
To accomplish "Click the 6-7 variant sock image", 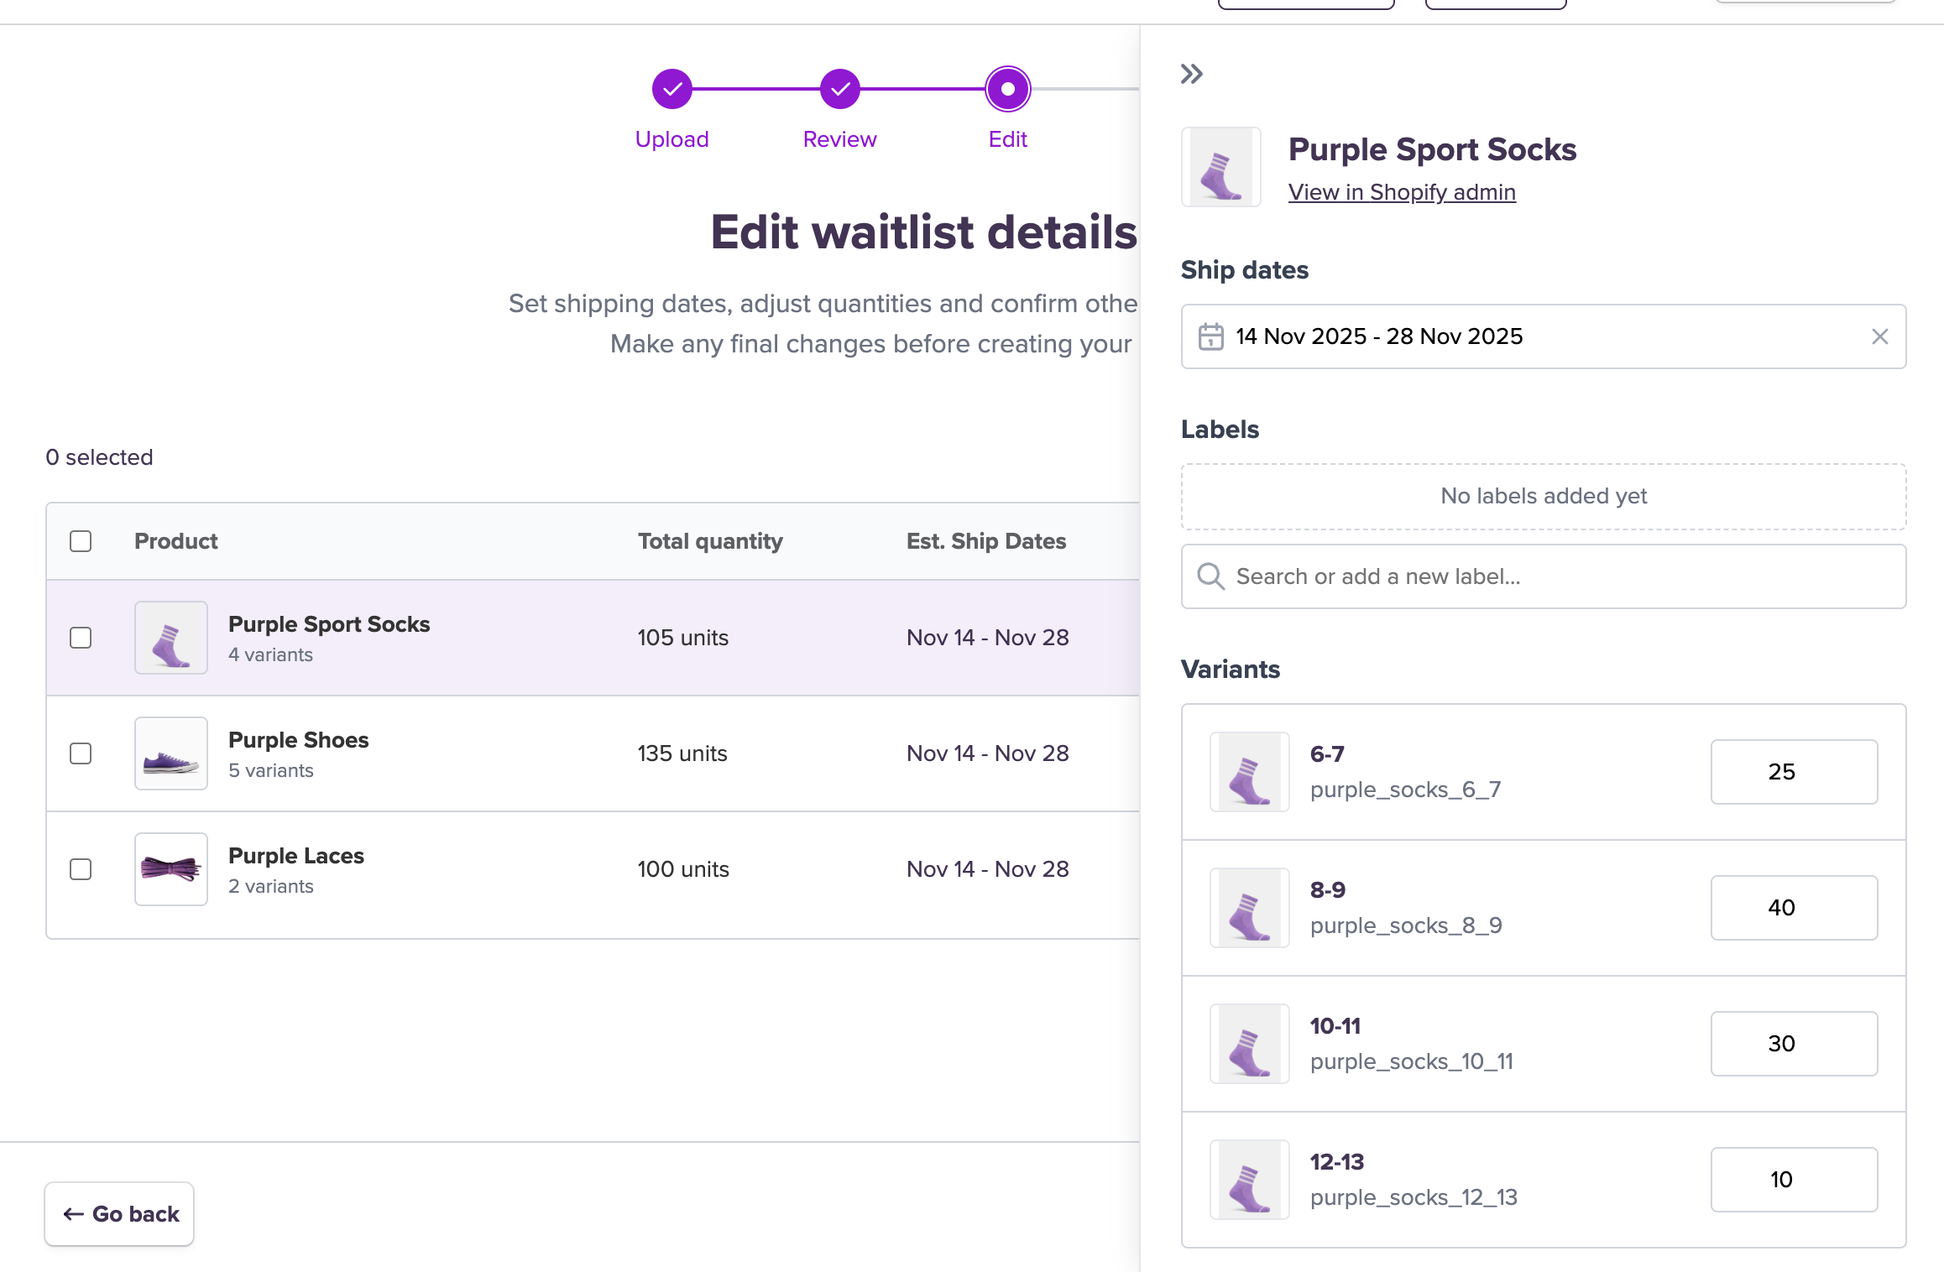I will [1249, 772].
